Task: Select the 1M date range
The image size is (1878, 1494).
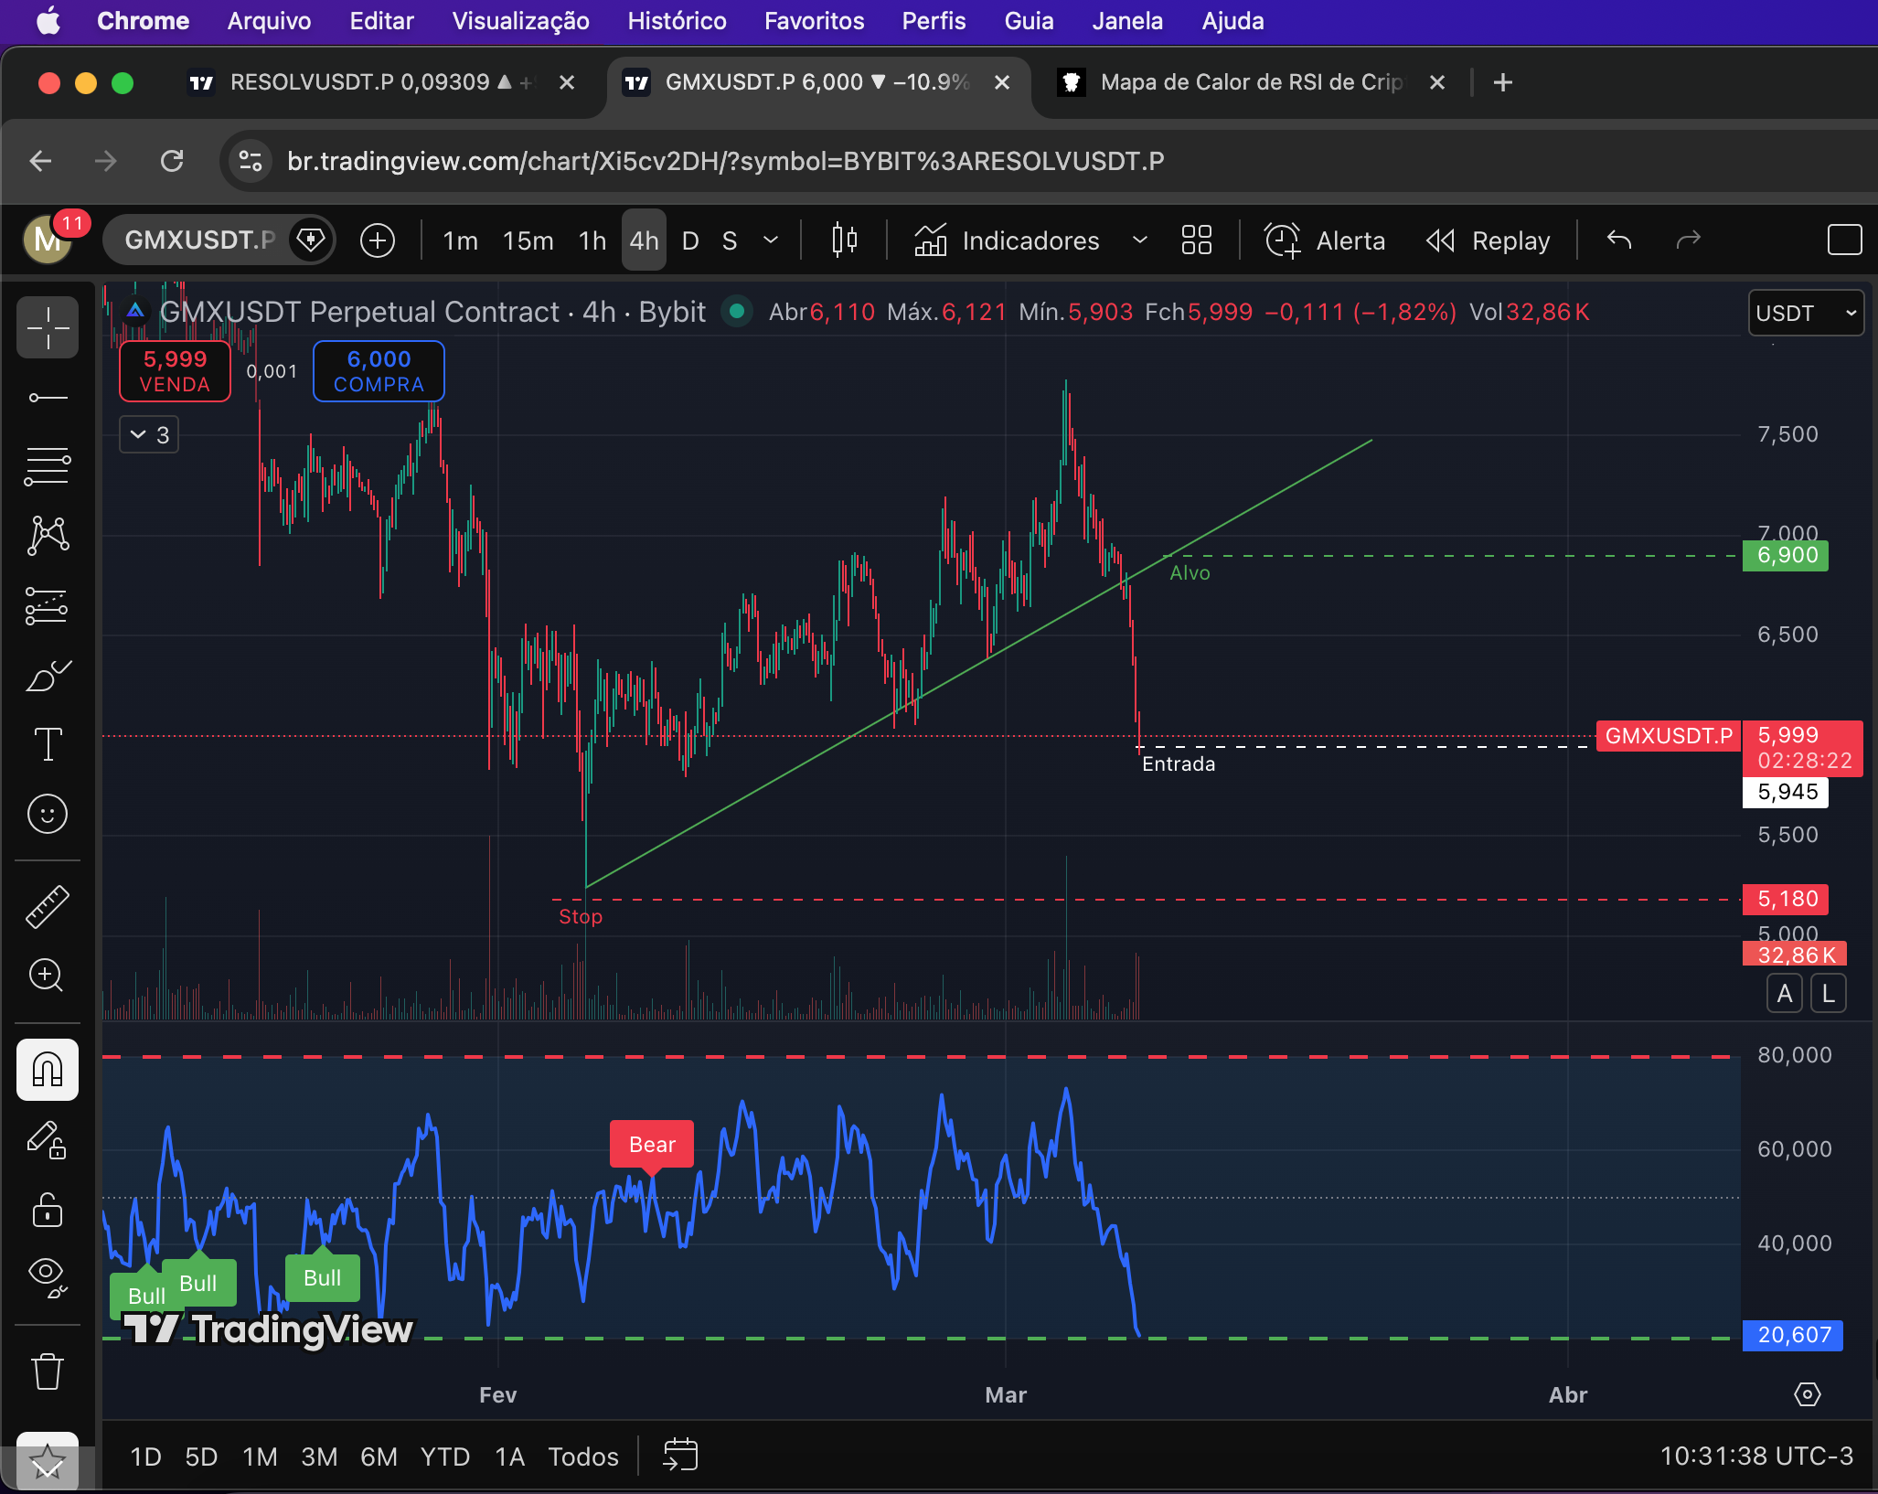Action: 260,1457
